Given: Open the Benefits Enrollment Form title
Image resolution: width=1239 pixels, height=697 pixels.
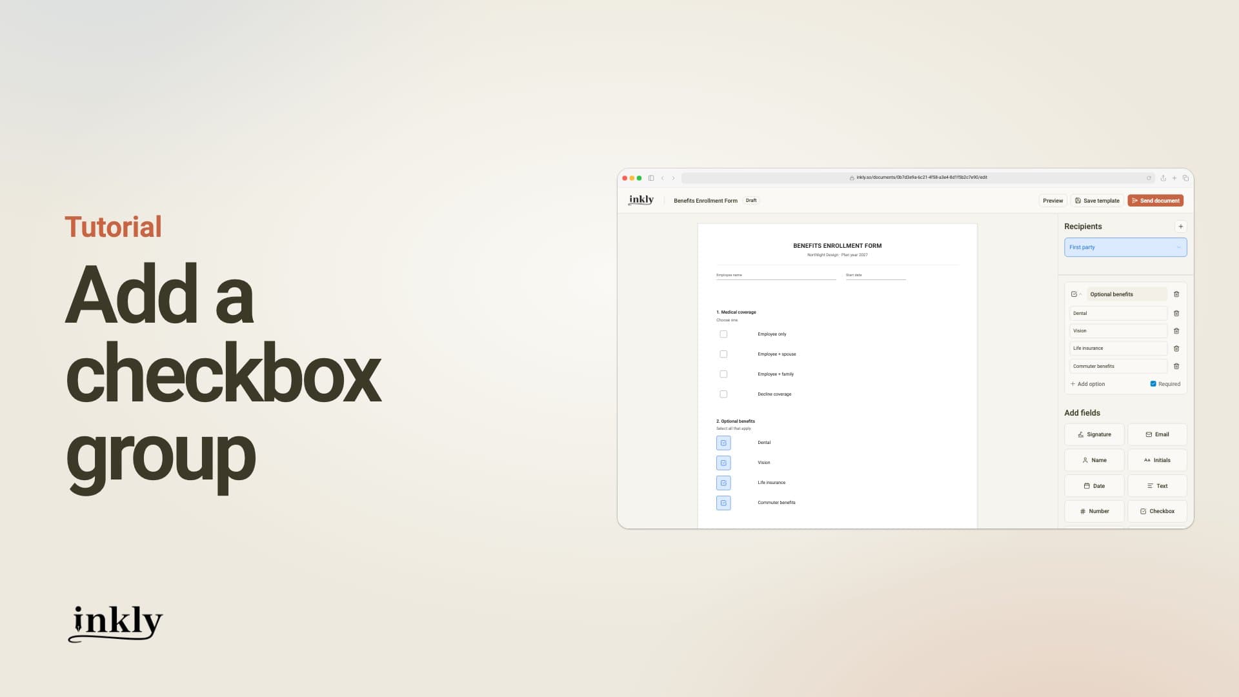Looking at the screenshot, I should 705,201.
